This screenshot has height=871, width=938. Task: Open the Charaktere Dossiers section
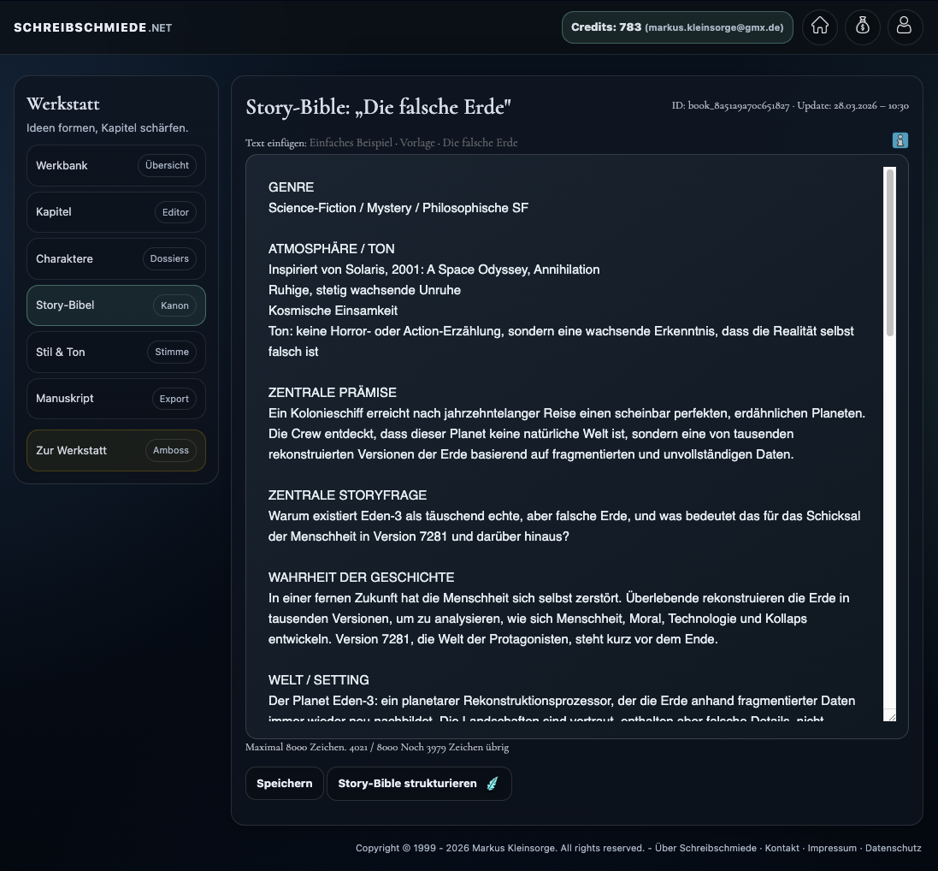click(x=115, y=258)
